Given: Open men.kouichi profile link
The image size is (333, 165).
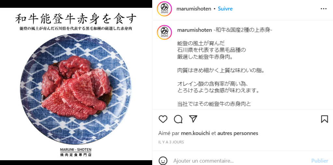Looking at the screenshot, I should click(195, 133).
